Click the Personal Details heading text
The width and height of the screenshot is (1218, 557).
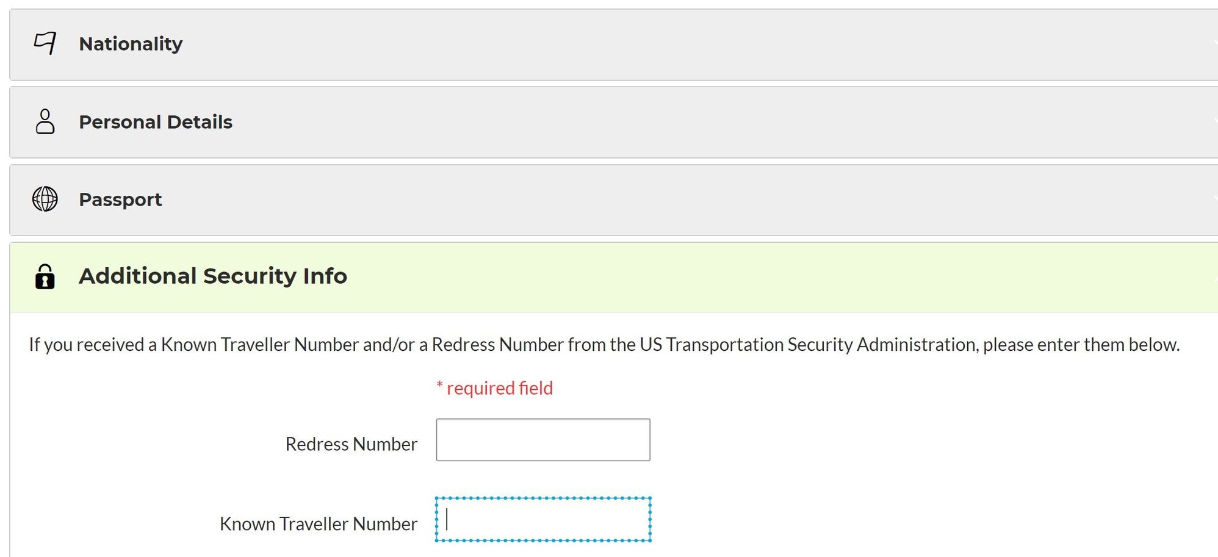tap(156, 122)
